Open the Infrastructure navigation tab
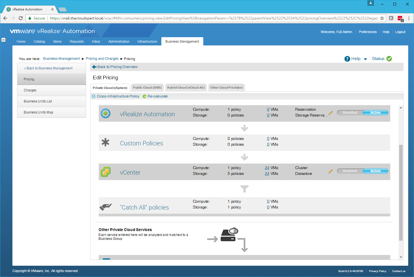Image resolution: width=414 pixels, height=277 pixels. pos(147,42)
